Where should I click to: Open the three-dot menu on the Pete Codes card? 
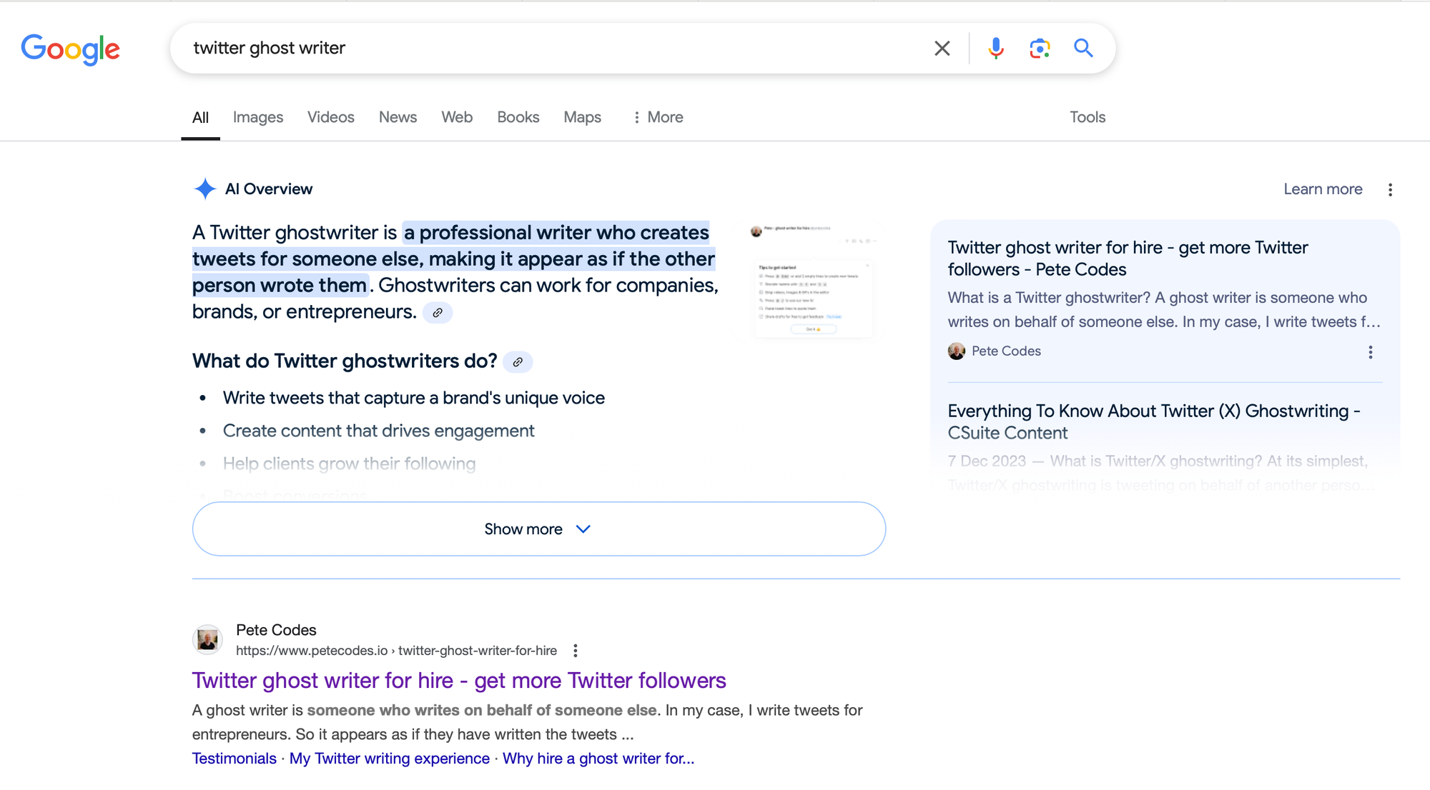(x=1371, y=351)
